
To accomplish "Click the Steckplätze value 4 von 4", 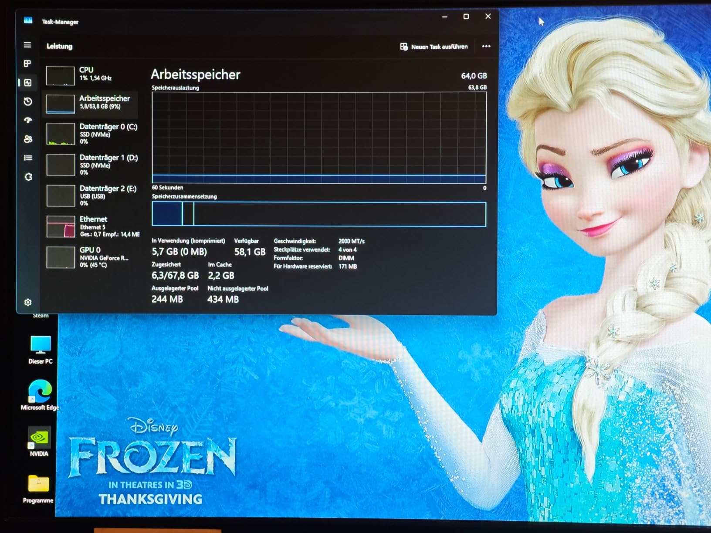I will pos(348,250).
